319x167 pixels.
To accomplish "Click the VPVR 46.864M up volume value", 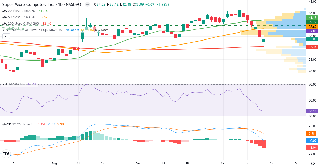I will [x=73, y=30].
